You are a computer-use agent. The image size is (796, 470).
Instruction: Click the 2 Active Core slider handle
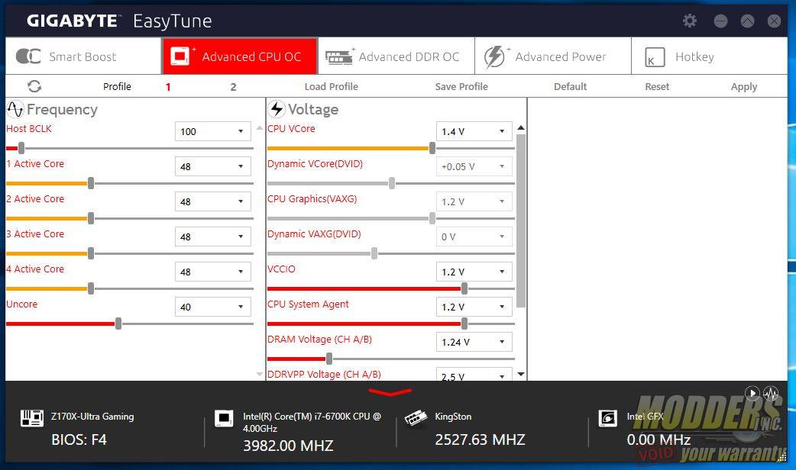click(91, 218)
